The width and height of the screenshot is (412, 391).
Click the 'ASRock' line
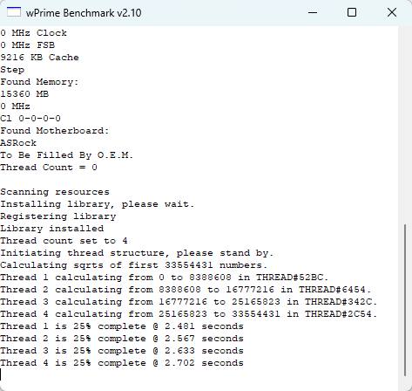(18, 143)
